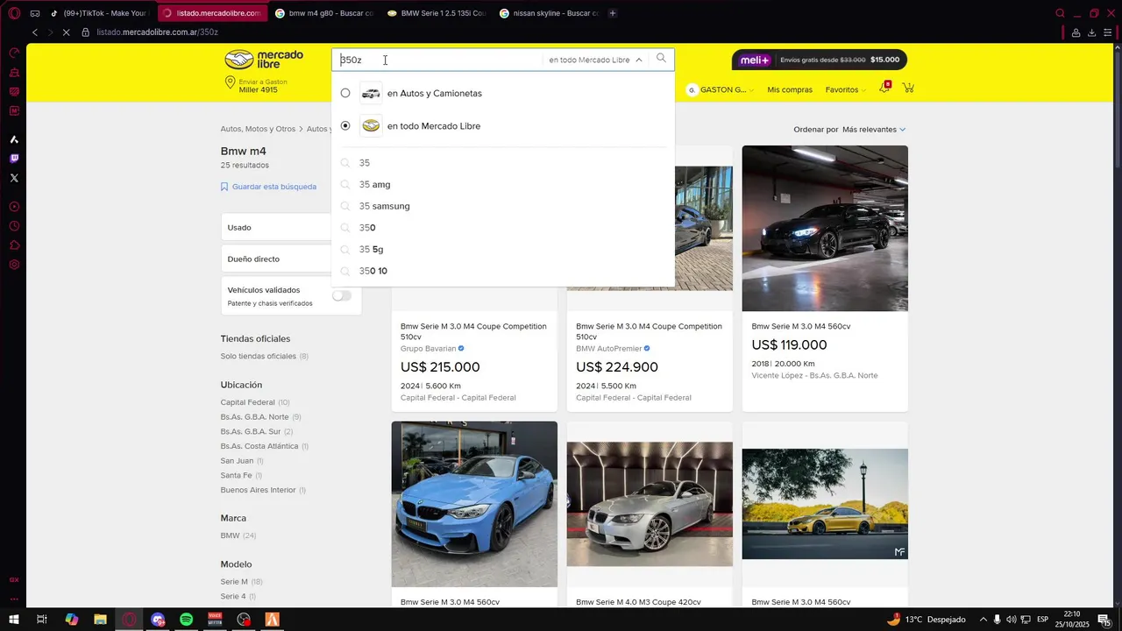
Task: Click the Mercado Libre logo
Action: click(264, 60)
